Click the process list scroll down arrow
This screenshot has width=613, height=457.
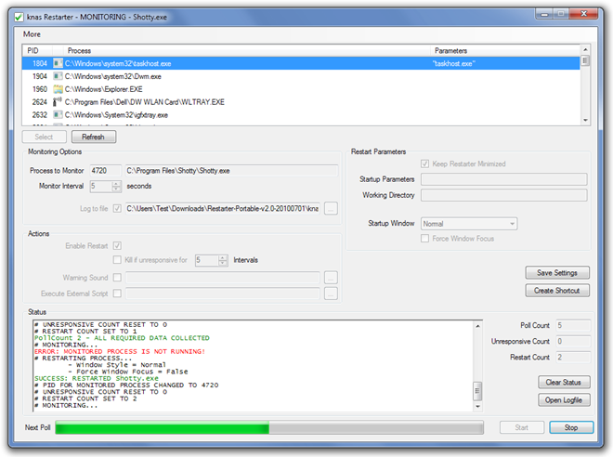[x=585, y=120]
